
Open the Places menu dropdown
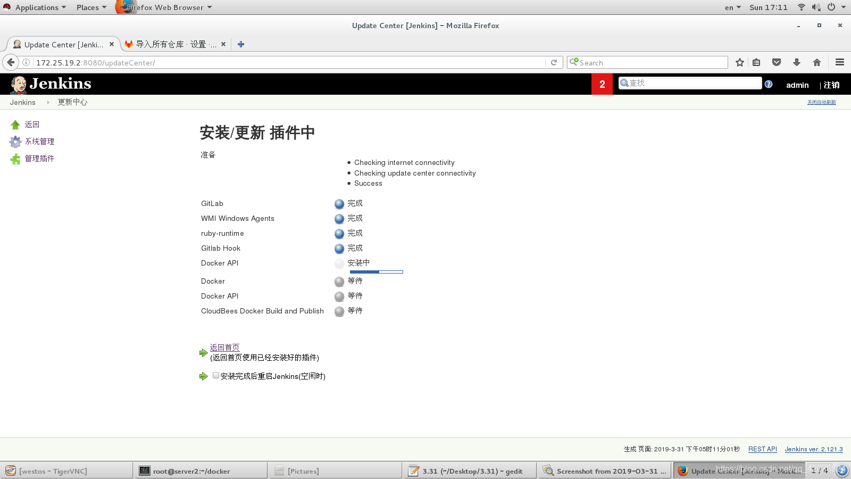click(91, 7)
